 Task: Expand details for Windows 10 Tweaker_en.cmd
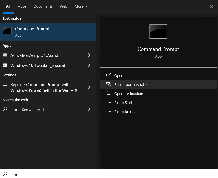(x=89, y=65)
